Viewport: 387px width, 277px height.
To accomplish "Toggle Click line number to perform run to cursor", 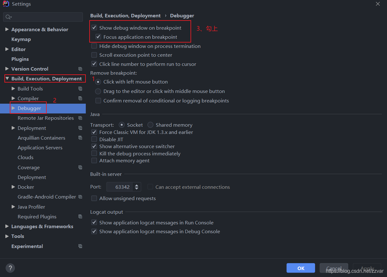I will coord(94,64).
